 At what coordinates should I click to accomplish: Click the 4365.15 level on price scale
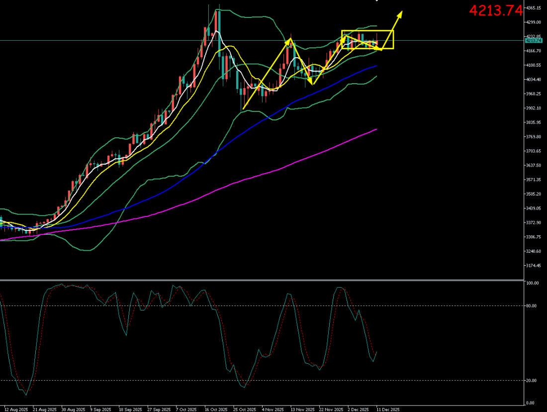click(x=535, y=8)
